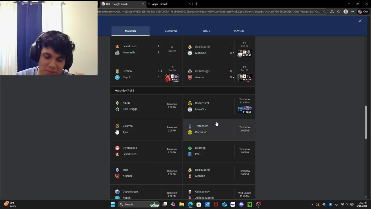Open the Stats tab
Image resolution: width=371 pixels, height=209 pixels.
[x=207, y=31]
